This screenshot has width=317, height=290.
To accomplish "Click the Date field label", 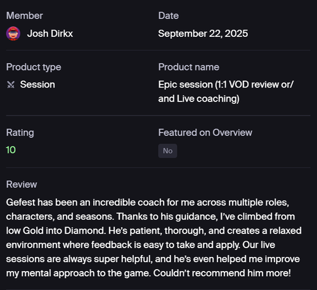I will click(x=169, y=16).
